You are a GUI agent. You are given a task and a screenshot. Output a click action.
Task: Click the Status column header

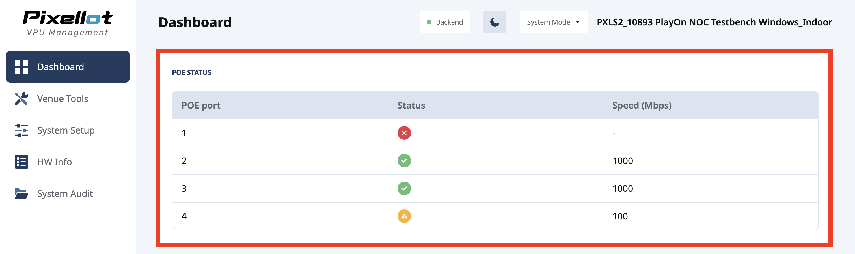click(x=411, y=106)
